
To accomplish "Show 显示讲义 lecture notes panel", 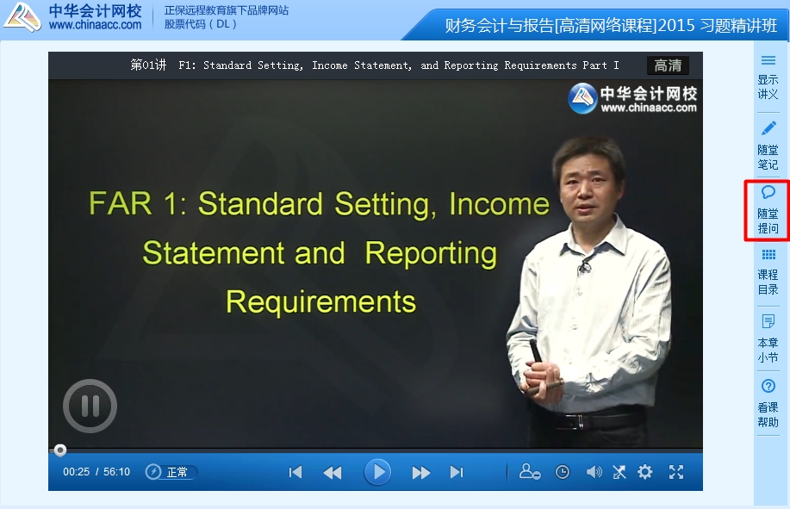I will pos(768,78).
